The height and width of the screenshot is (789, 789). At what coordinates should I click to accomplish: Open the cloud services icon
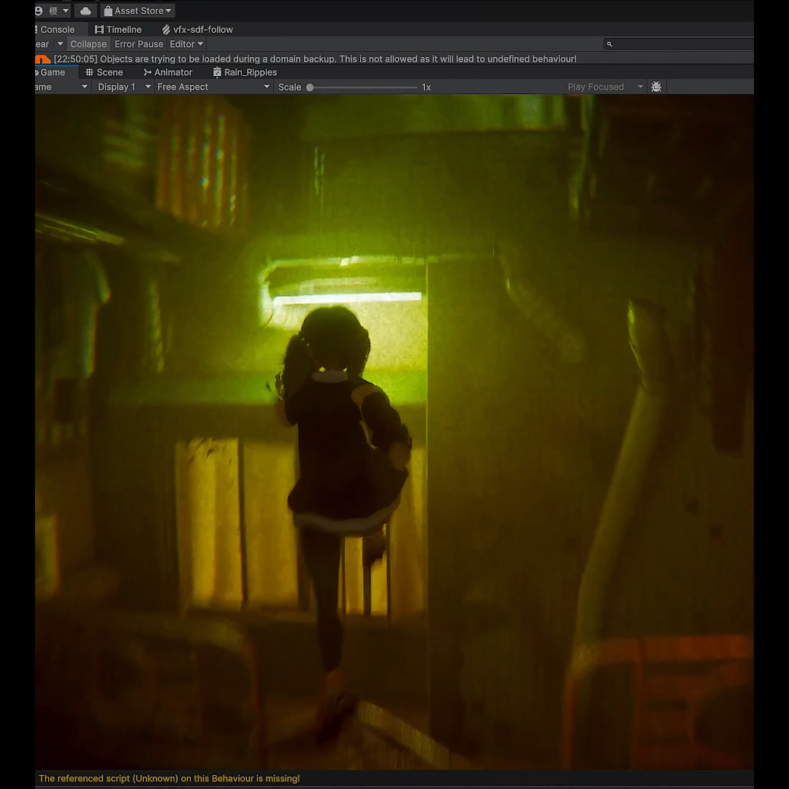coord(85,11)
